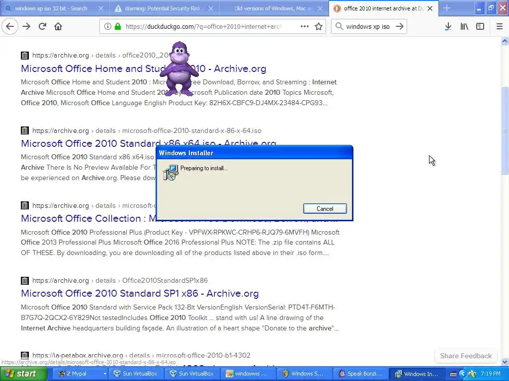
Task: Toggle the sidebar view icon
Action: 480,26
